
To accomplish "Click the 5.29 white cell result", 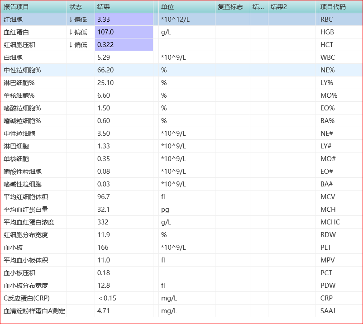I will tap(104, 57).
